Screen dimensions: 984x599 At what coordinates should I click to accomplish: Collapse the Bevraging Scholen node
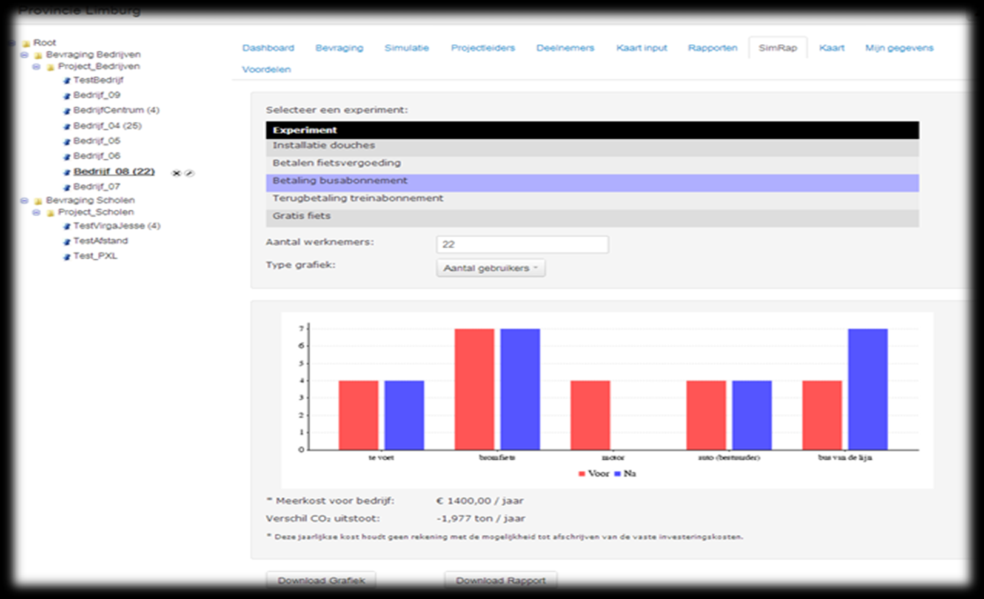tap(24, 200)
